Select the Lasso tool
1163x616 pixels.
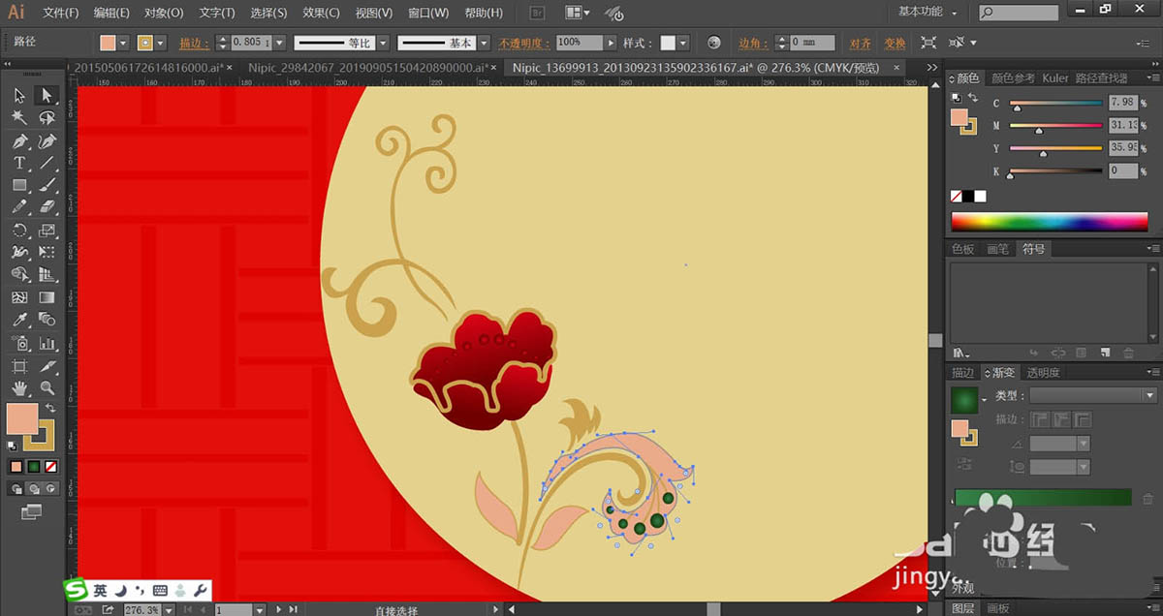[46, 117]
